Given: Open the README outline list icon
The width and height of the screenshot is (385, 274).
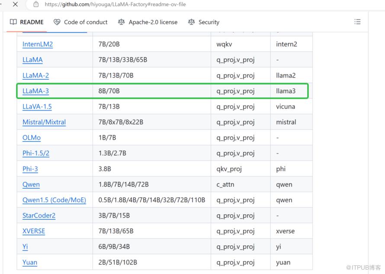Looking at the screenshot, I should pos(357,22).
